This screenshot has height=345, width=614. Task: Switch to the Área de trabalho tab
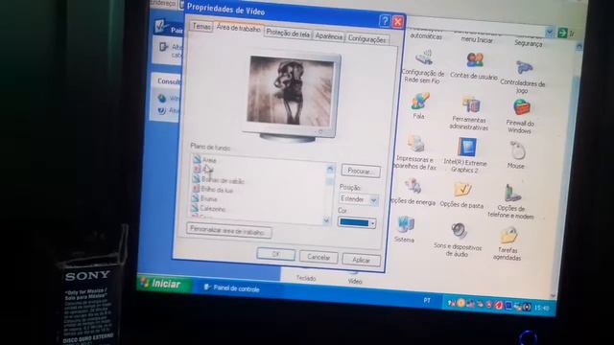click(238, 28)
